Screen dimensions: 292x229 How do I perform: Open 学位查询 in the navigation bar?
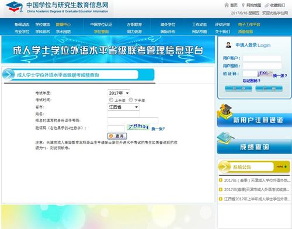click(101, 32)
